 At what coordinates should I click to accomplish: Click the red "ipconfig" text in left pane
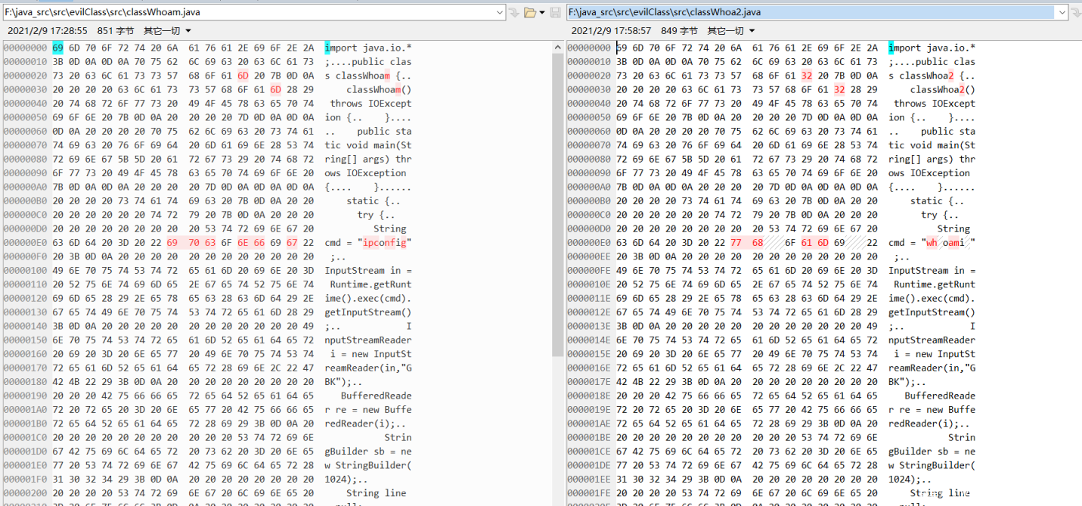point(385,243)
